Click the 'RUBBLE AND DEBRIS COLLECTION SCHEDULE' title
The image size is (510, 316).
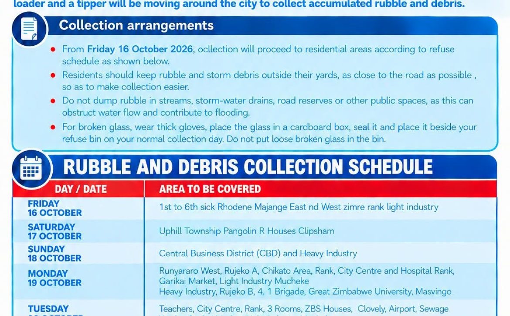click(x=248, y=167)
